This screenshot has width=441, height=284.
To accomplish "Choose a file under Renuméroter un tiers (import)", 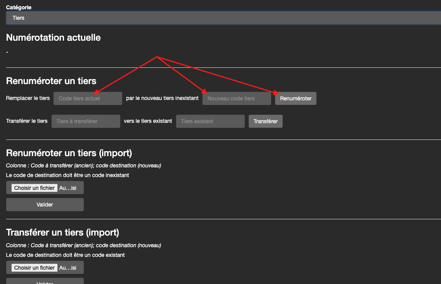I will [x=35, y=188].
